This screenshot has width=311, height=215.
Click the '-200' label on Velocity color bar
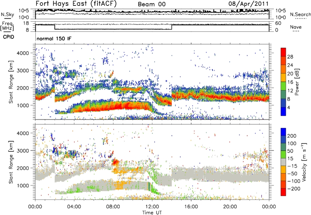coord(294,189)
